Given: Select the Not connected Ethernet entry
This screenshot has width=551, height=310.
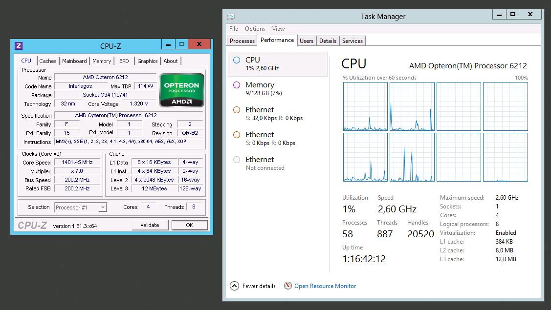Looking at the screenshot, I should (278, 164).
